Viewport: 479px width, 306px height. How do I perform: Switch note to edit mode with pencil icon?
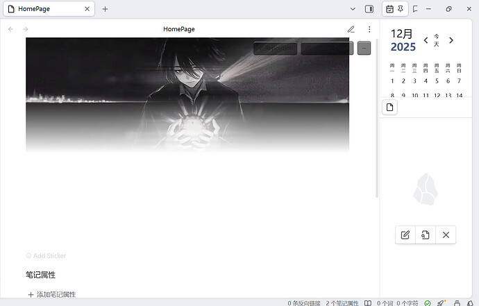coord(351,29)
